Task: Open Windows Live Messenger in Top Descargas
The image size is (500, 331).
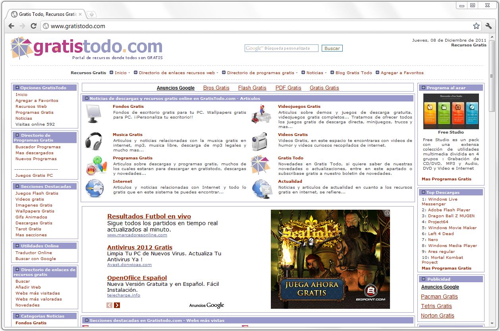Action: click(x=440, y=202)
